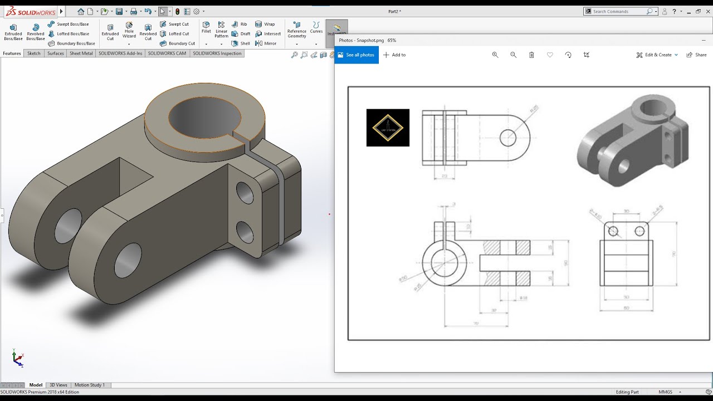Open the Sheet Metal tab
The height and width of the screenshot is (401, 713).
click(81, 53)
